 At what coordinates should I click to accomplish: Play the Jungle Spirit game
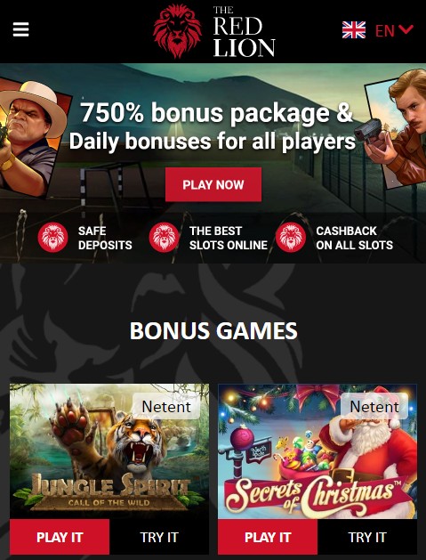coord(60,537)
